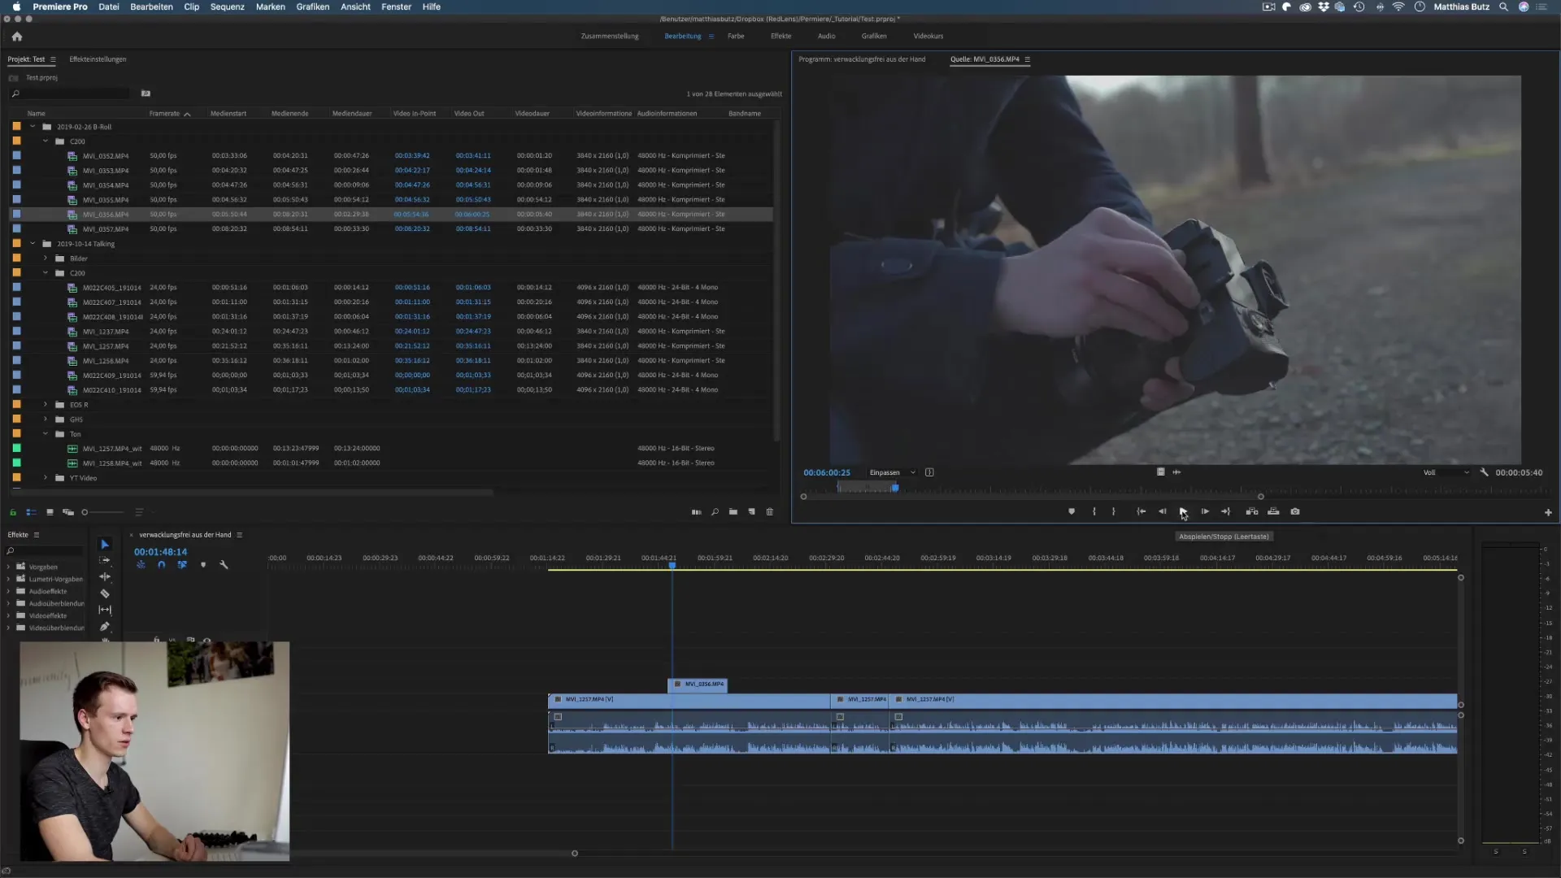Open the Effekteinstellungen tab
This screenshot has width=1561, height=878.
[98, 59]
